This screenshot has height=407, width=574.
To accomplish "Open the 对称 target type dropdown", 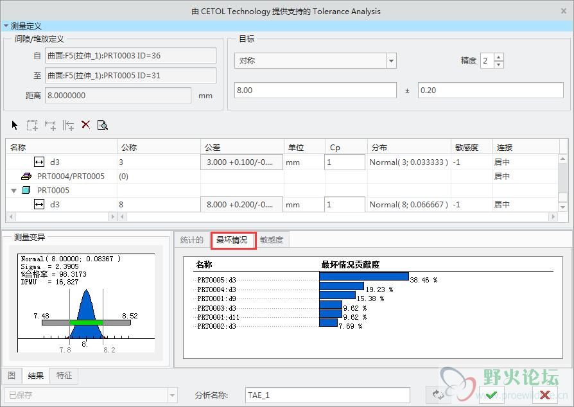I will coord(391,61).
